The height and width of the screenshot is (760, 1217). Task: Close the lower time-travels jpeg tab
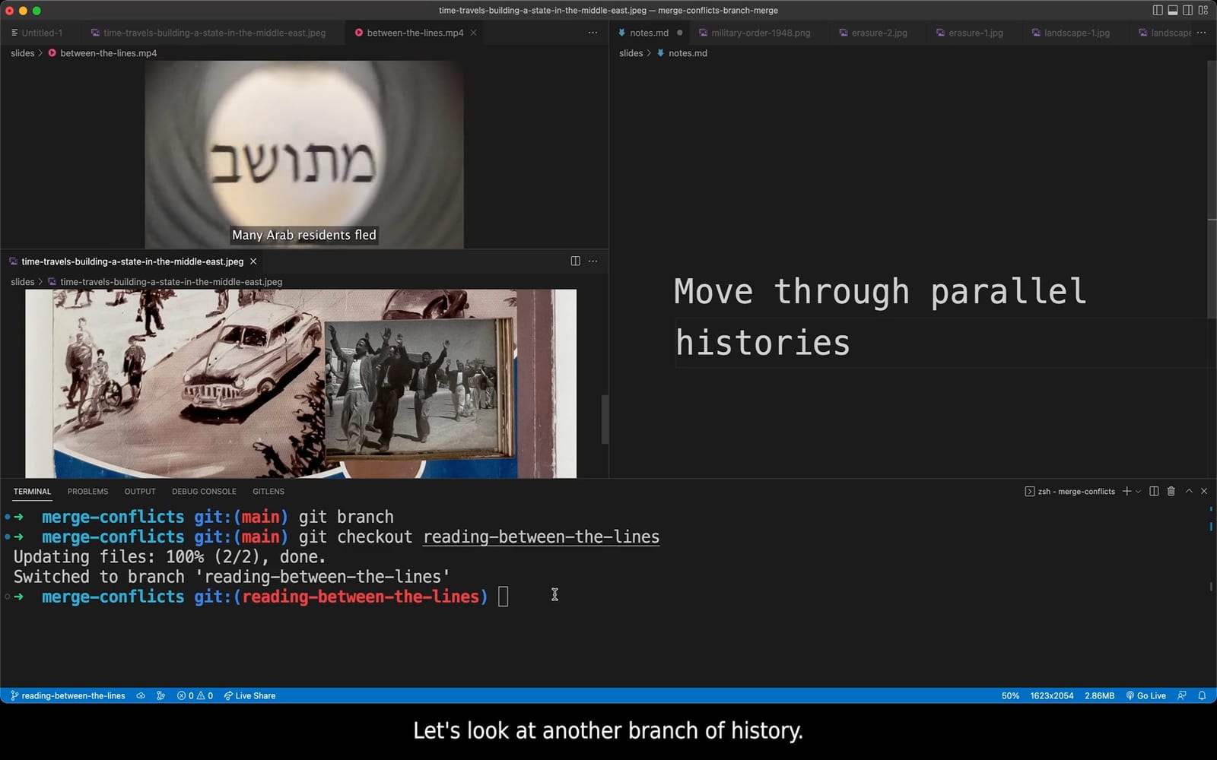click(253, 261)
